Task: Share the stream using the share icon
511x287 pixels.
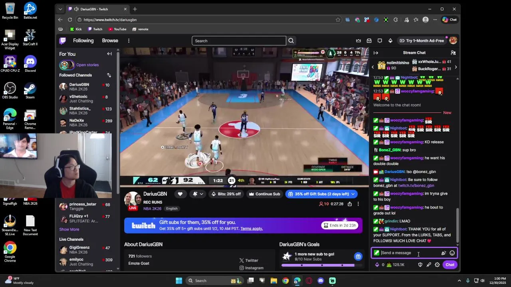Action: [x=349, y=204]
